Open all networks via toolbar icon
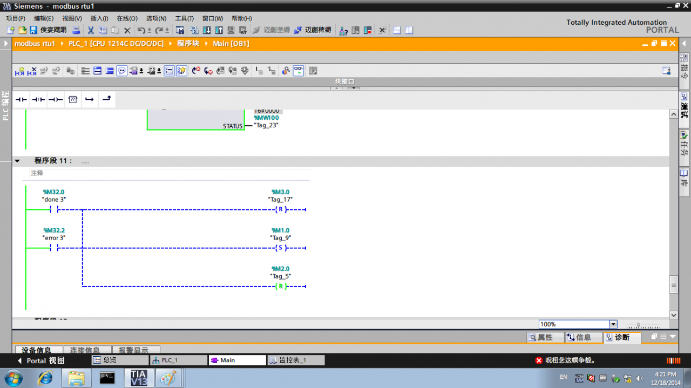The width and height of the screenshot is (691, 388). 98,71
